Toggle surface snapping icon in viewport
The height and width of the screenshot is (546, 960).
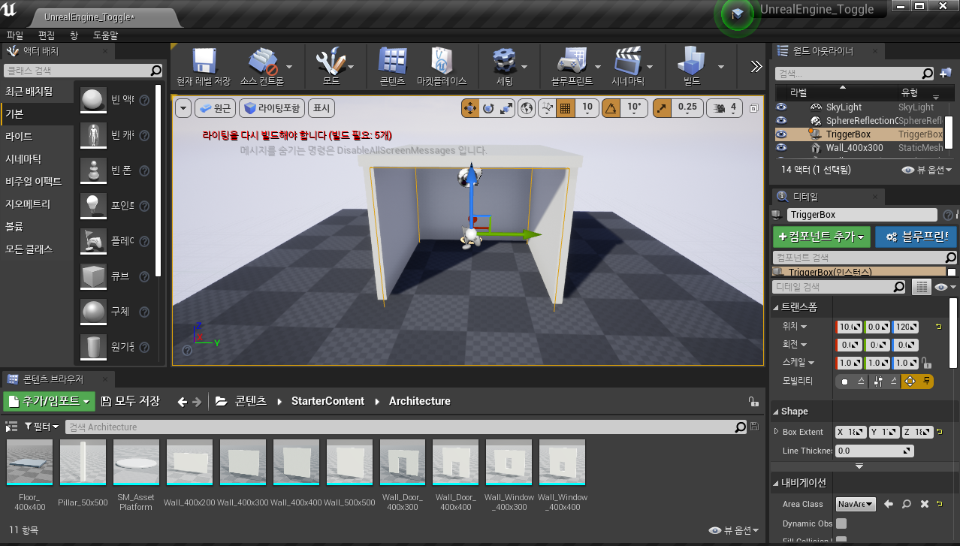[548, 108]
